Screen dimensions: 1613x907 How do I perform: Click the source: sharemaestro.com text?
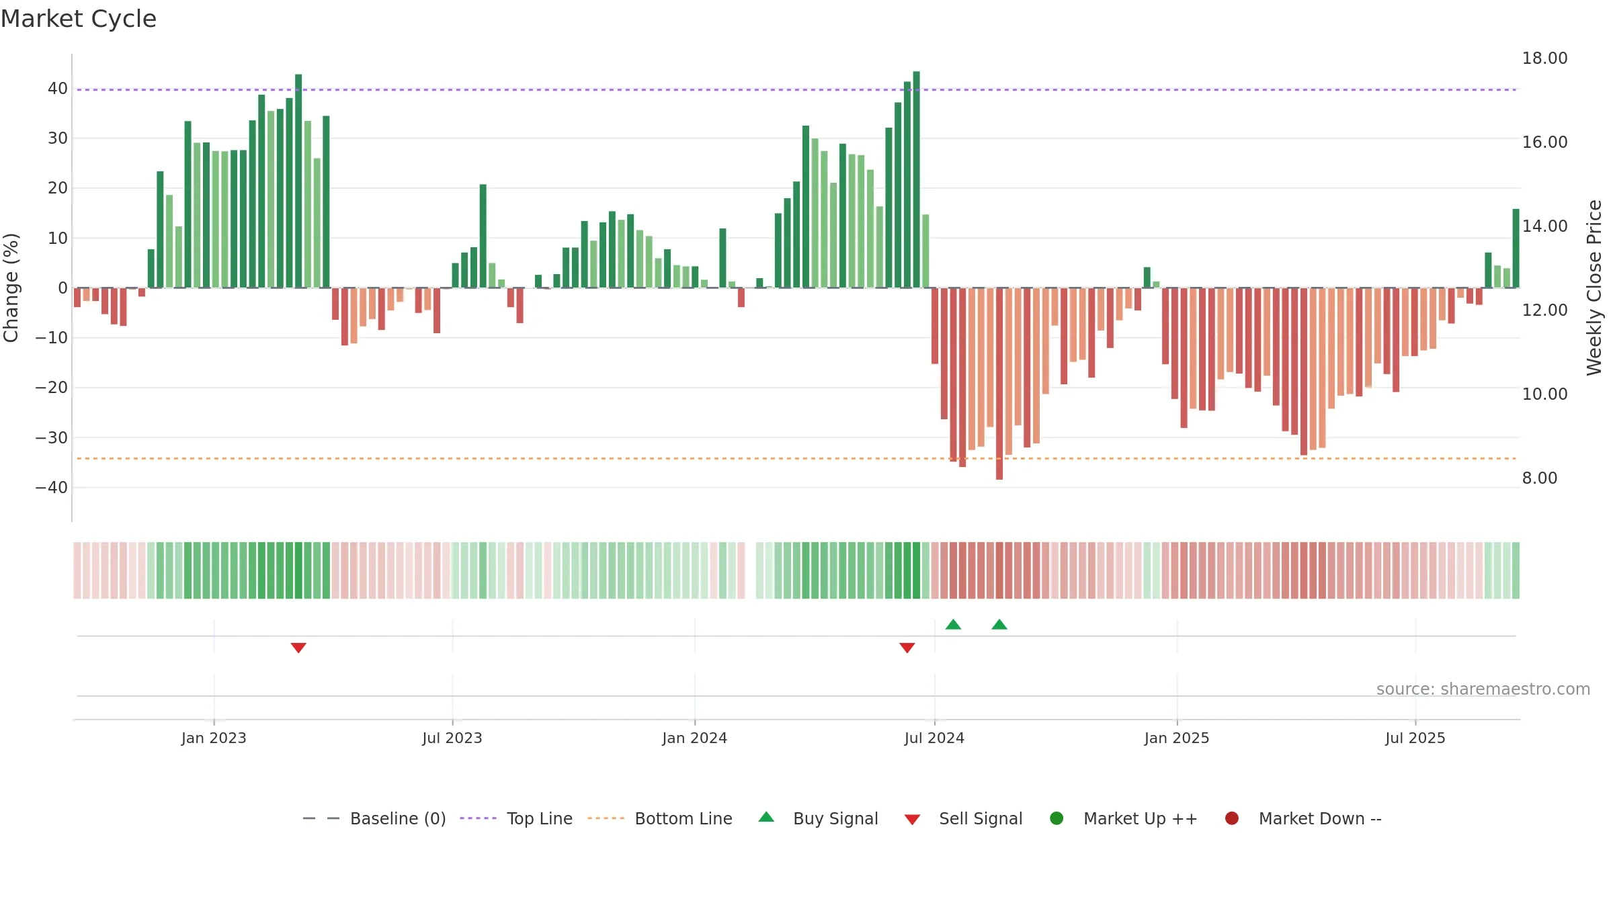pyautogui.click(x=1483, y=689)
